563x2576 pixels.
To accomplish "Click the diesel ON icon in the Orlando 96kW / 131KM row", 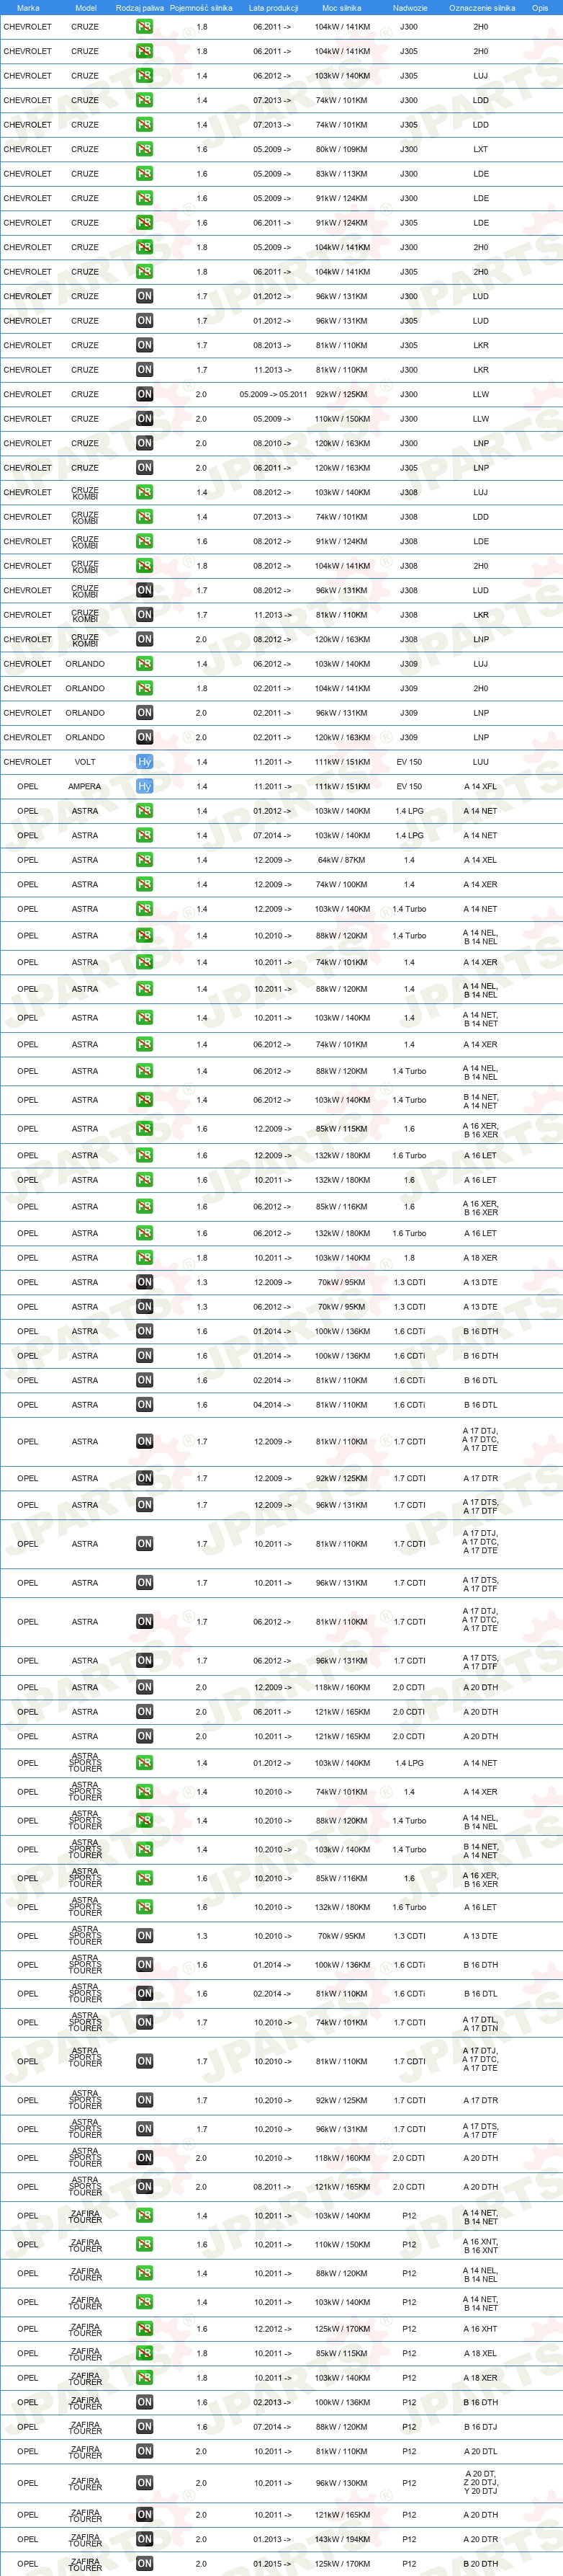I will pos(145,713).
